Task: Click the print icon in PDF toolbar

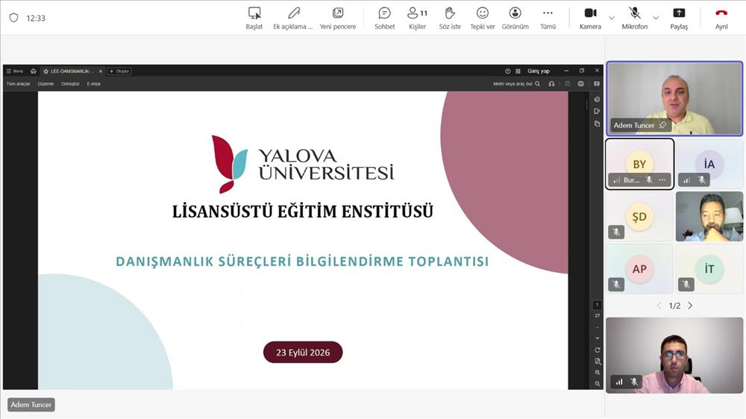Action: [581, 84]
